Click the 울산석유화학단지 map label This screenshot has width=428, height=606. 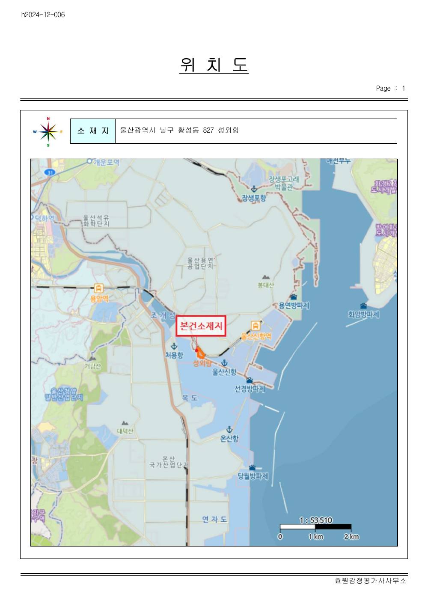coord(96,221)
